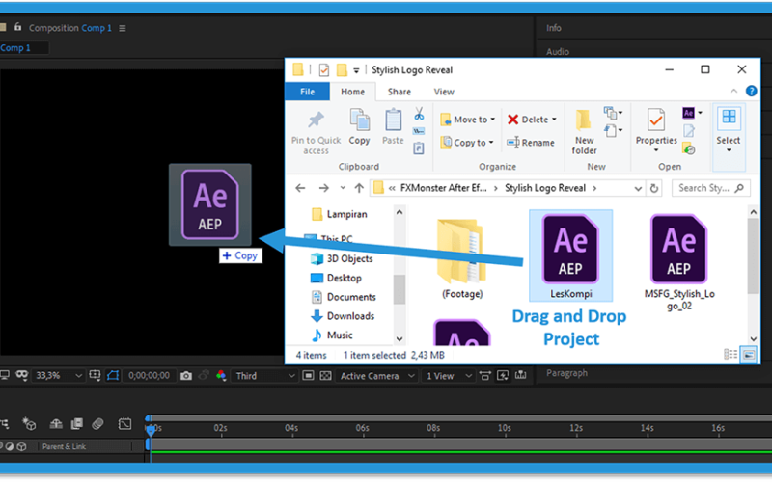Image resolution: width=772 pixels, height=482 pixels.
Task: Click the Cut scissors icon
Action: (x=419, y=114)
